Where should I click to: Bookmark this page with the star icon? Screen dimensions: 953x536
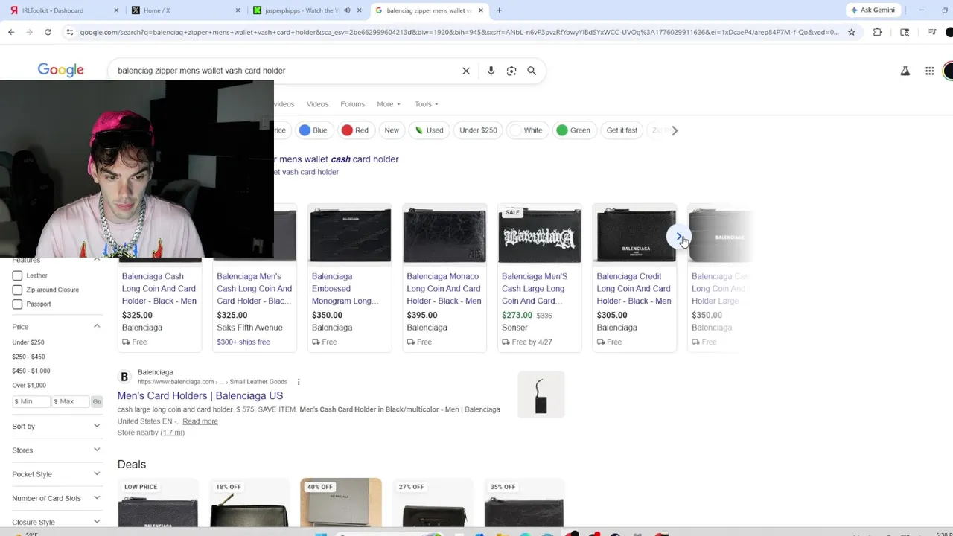pyautogui.click(x=852, y=32)
